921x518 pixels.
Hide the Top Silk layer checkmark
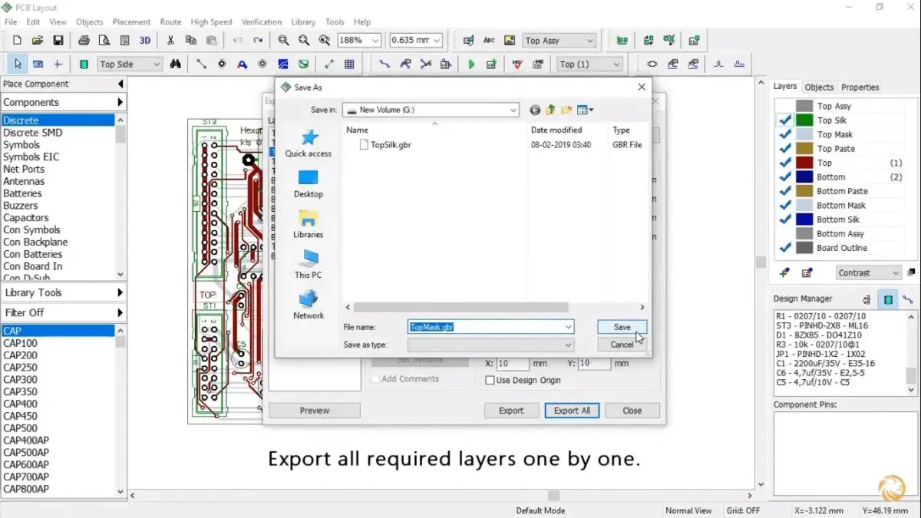[785, 120]
